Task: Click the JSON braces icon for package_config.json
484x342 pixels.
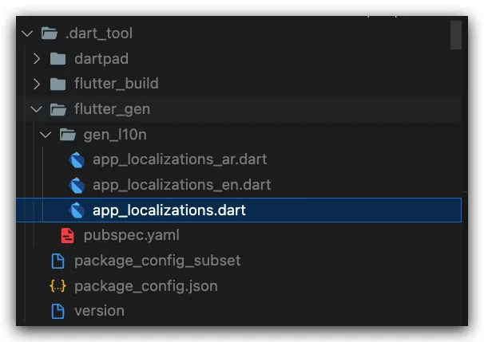Action: click(x=58, y=285)
